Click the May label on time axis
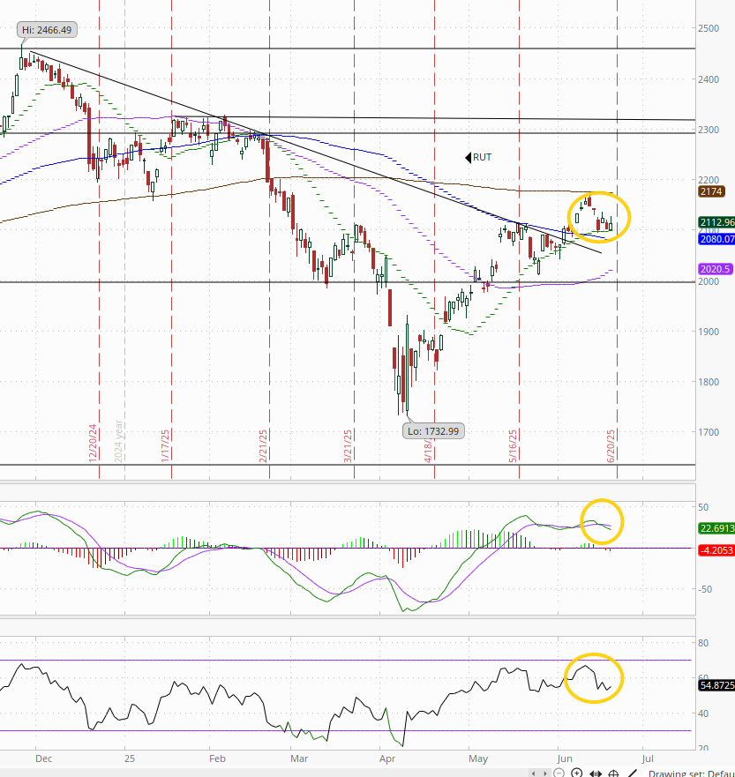The image size is (735, 777). click(477, 758)
